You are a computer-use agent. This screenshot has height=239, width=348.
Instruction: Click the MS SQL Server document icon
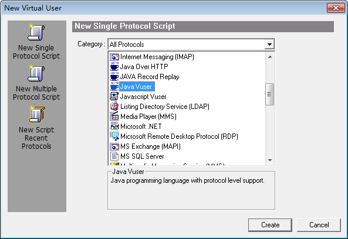pyautogui.click(x=114, y=156)
